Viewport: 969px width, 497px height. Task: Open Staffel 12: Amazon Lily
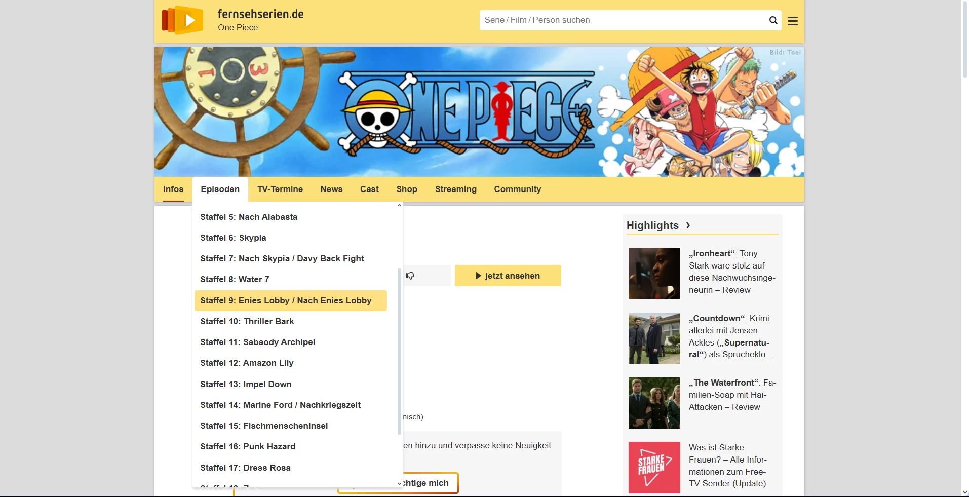click(291, 363)
